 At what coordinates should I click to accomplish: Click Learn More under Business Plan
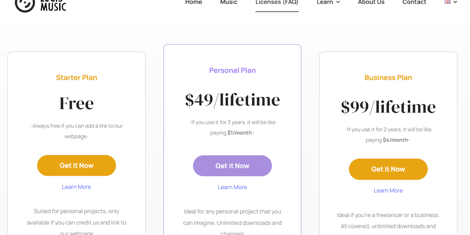coord(388,190)
